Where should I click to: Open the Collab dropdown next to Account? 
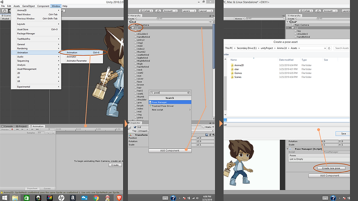coord(146,11)
